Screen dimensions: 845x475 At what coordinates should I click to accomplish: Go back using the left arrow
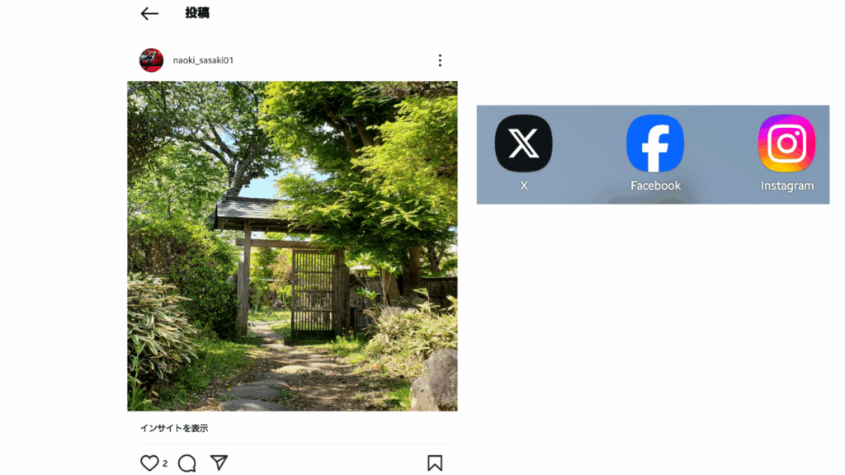pos(149,13)
